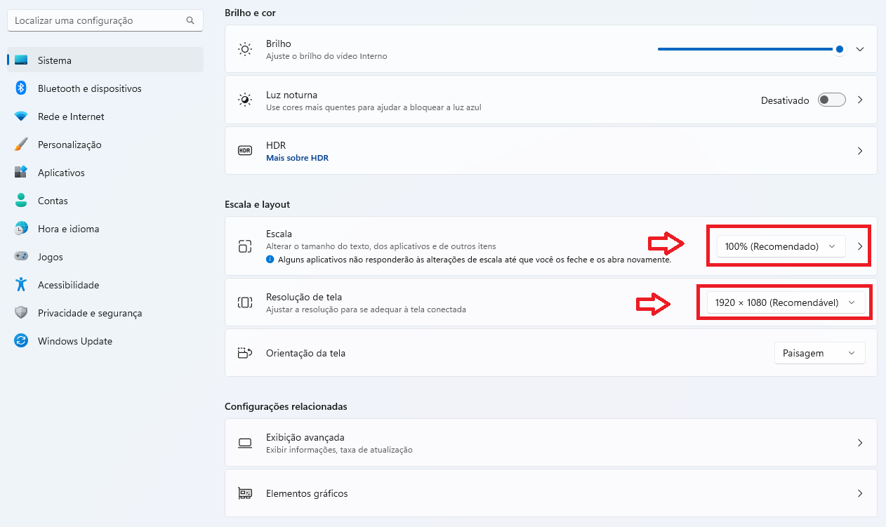Click the Elementos gráficos card icon
Screen dimensions: 886x527
coord(245,493)
